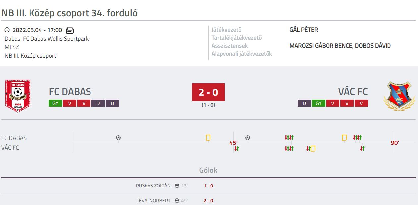
Task: Click FC Dabas first-half yellow card icon
Action: point(208,138)
